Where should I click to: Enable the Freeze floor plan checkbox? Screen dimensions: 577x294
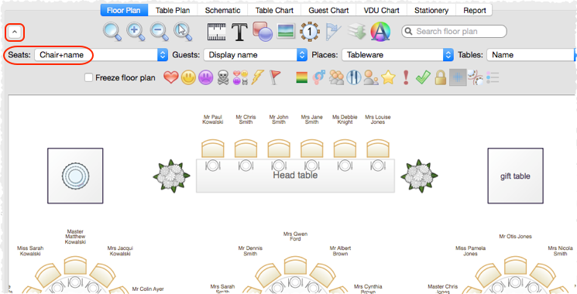(88, 77)
